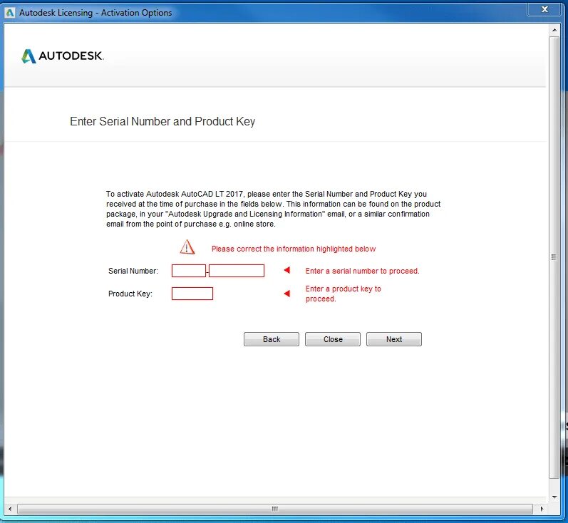Click the 'Enter Serial Number and Product Key' heading
Image resolution: width=568 pixels, height=523 pixels.
[162, 121]
